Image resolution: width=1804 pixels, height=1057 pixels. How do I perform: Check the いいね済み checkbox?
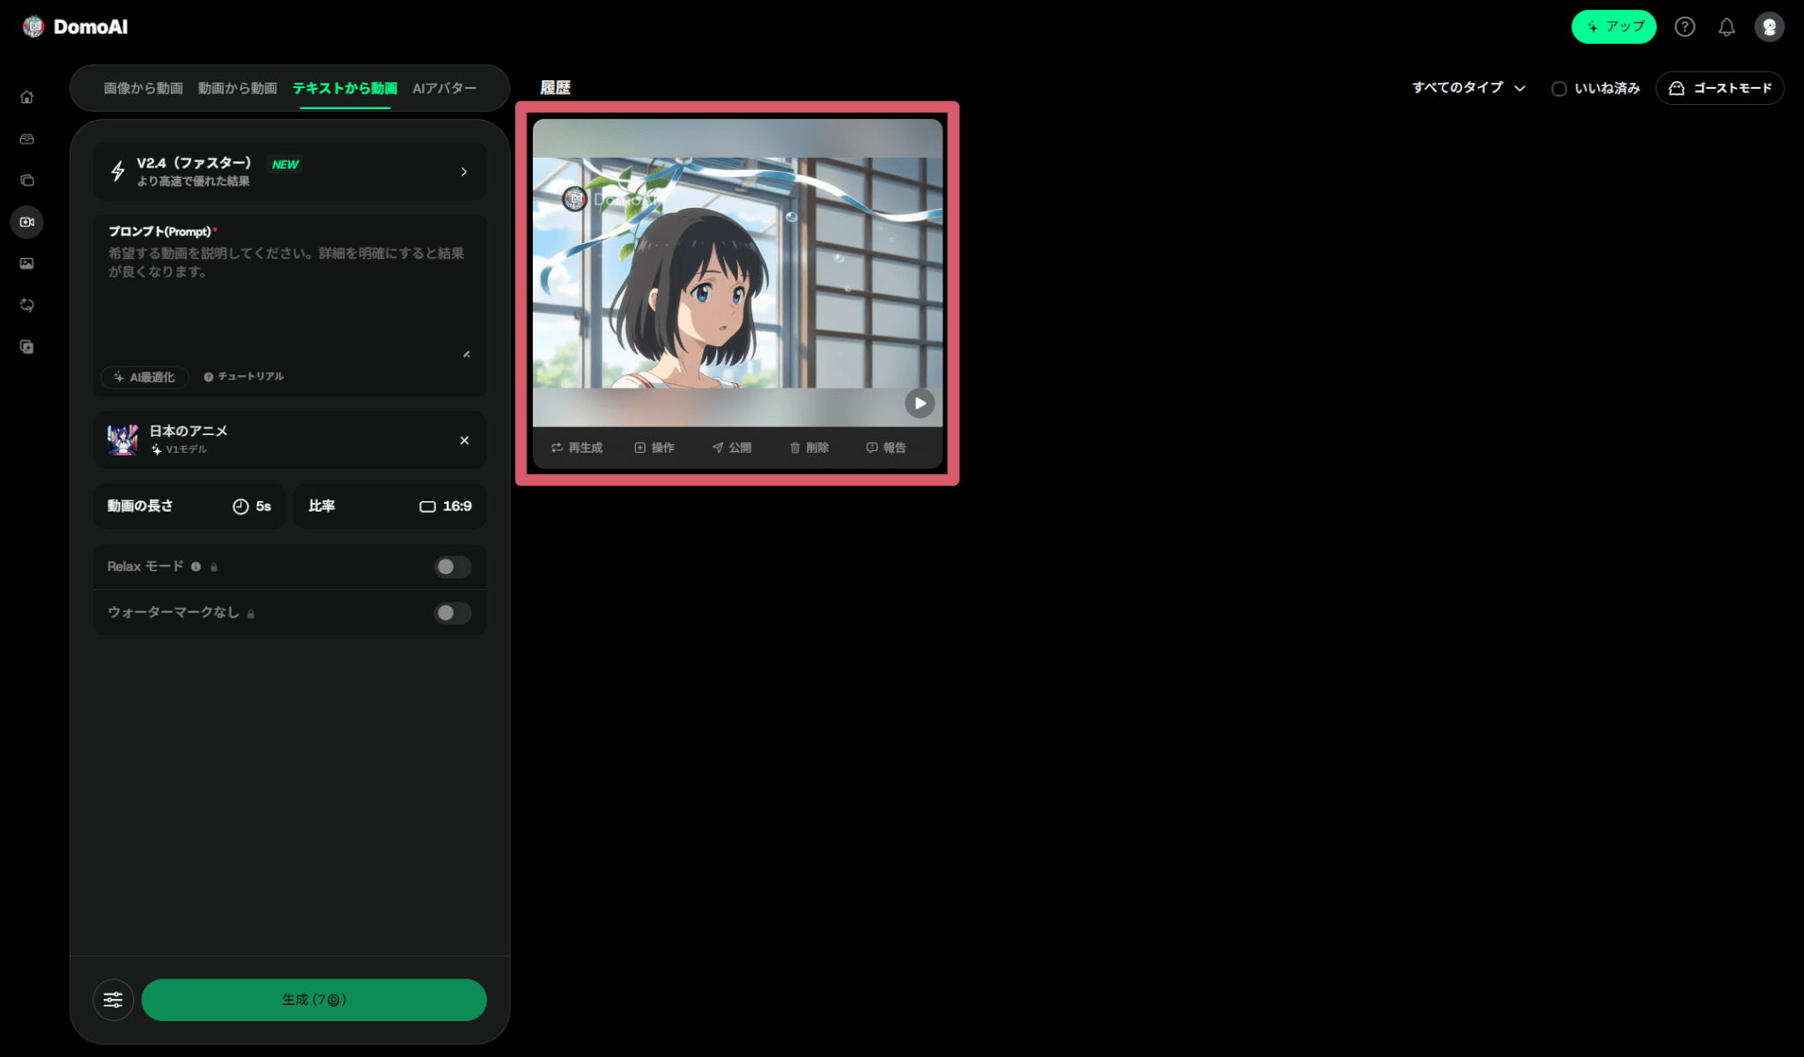pyautogui.click(x=1558, y=89)
